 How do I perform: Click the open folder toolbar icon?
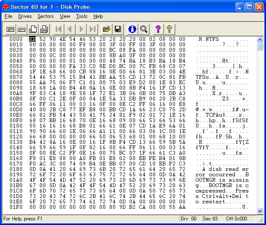point(107,29)
